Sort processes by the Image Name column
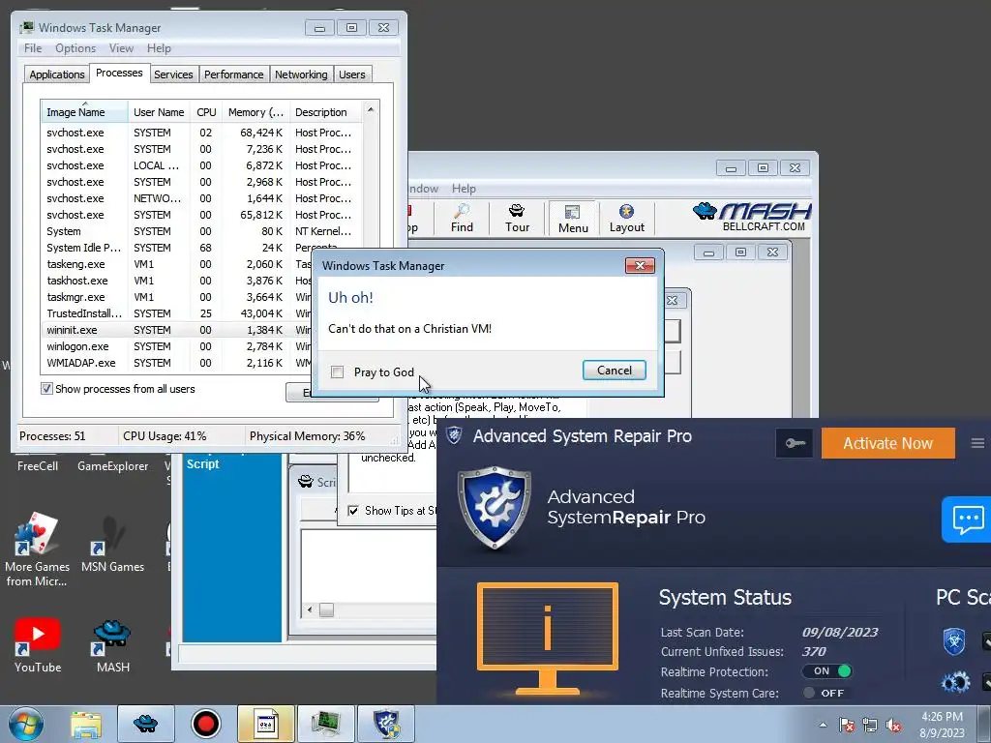 point(85,112)
